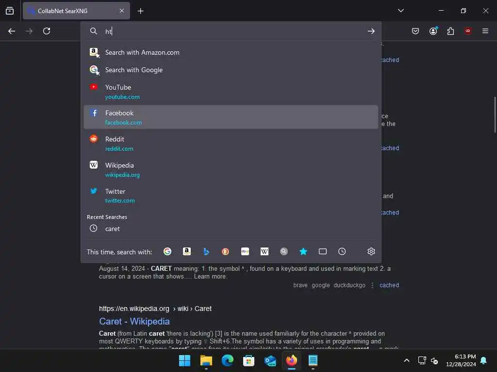The image size is (497, 372).
Task: Click the forward navigation arrow
Action: (x=29, y=31)
